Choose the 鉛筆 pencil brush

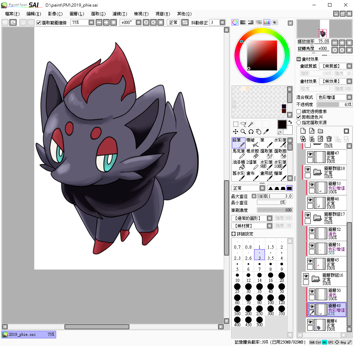(239, 142)
